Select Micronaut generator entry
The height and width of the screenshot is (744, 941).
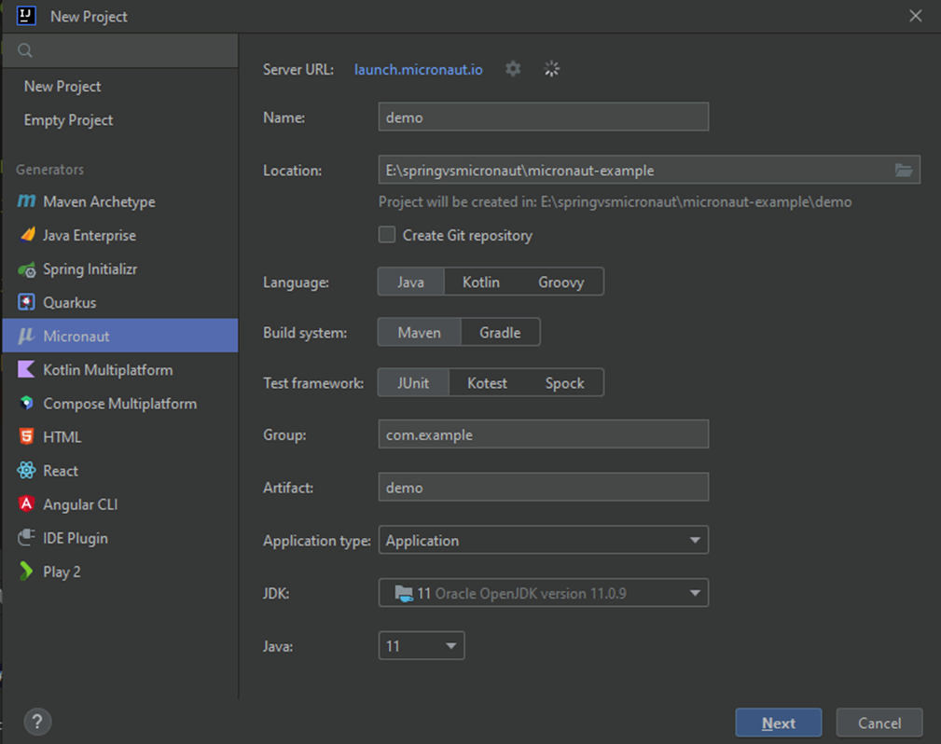[x=120, y=336]
